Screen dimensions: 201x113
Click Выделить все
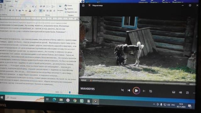click(x=71, y=12)
